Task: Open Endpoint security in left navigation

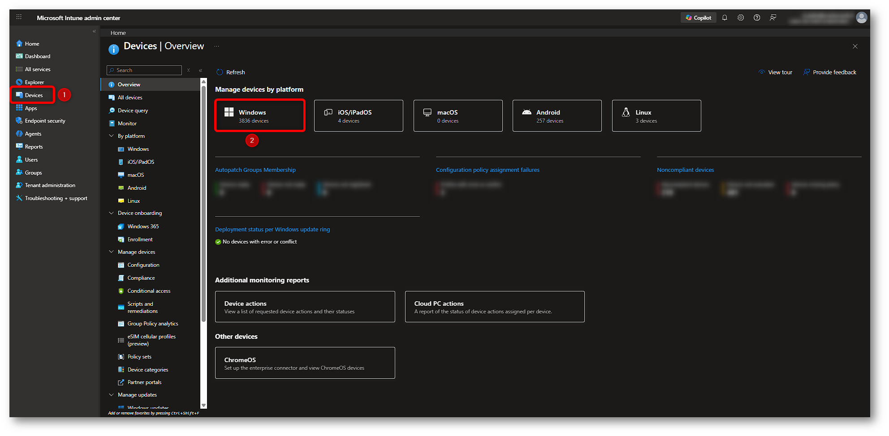Action: 45,121
